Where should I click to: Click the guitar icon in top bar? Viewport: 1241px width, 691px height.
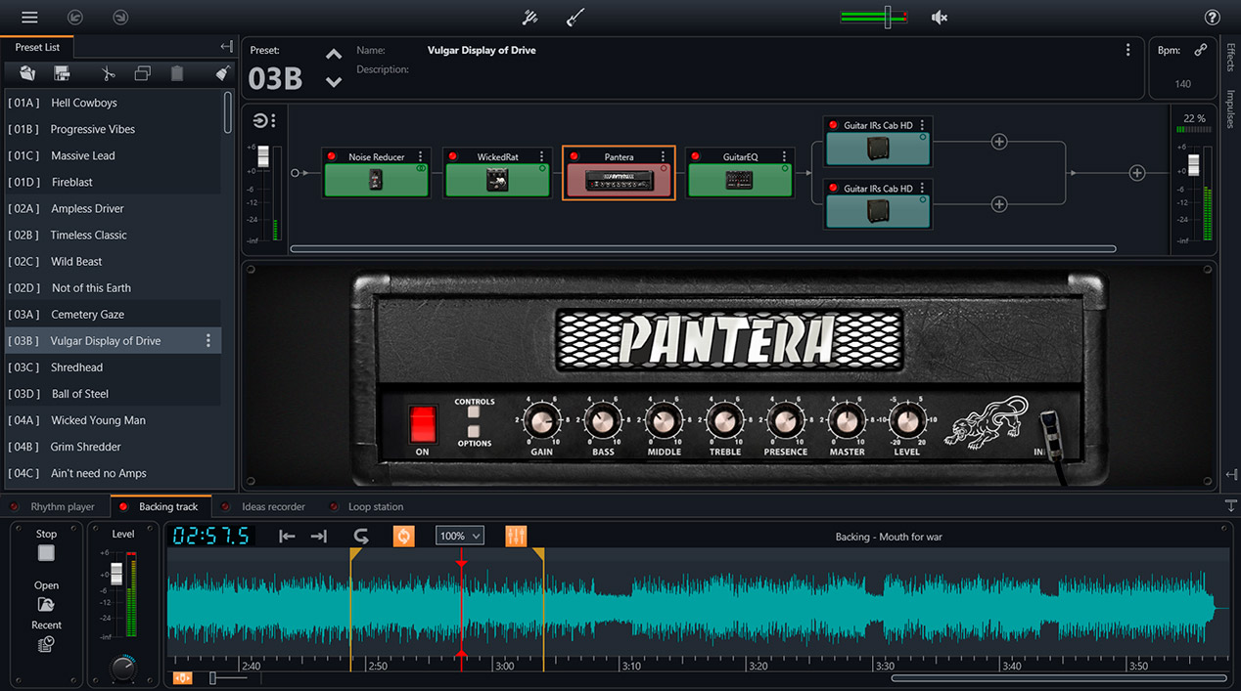[575, 18]
